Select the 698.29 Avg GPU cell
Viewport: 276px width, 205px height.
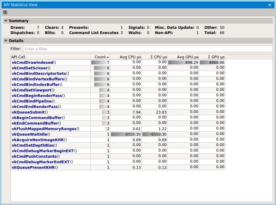click(183, 62)
